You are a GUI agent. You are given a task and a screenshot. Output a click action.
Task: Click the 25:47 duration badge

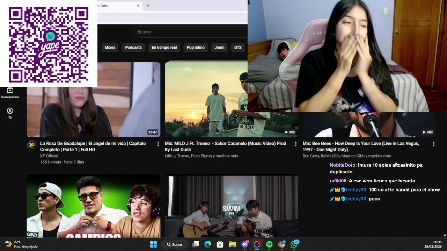[x=153, y=132]
